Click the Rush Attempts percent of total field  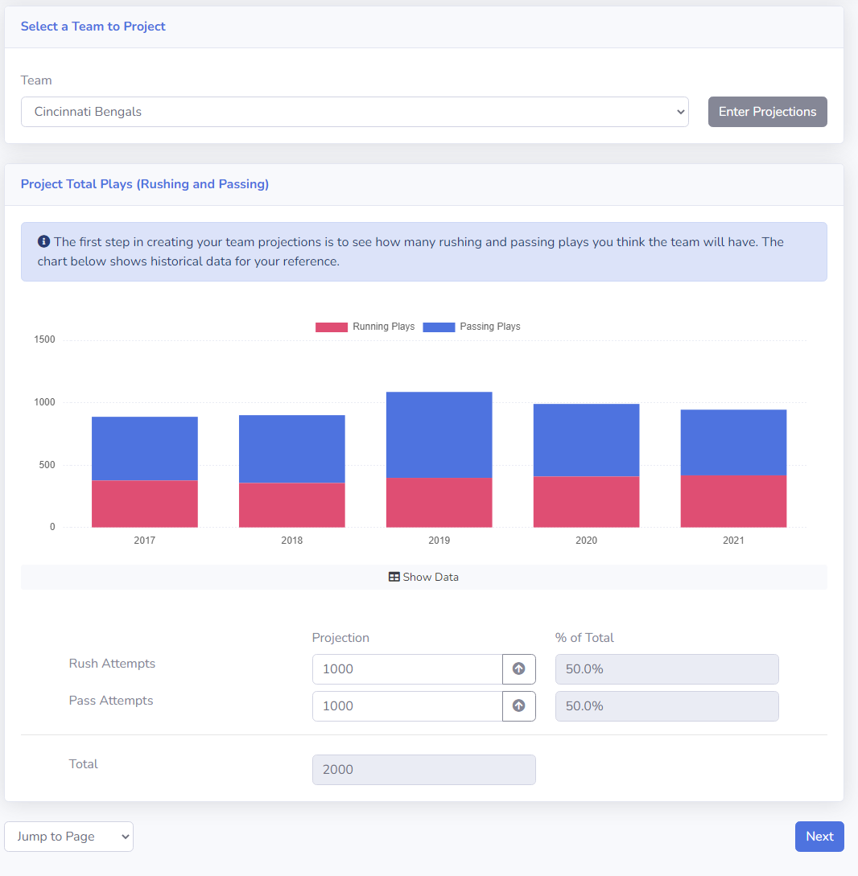666,668
